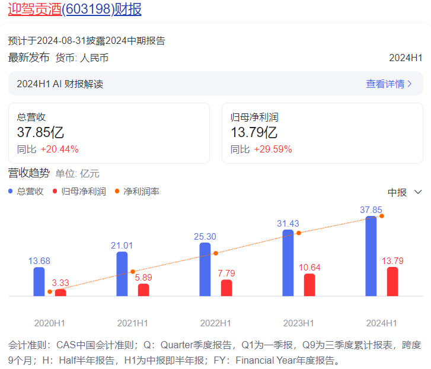Select the 总营收 37.85亿 summary card

[x=109, y=133]
